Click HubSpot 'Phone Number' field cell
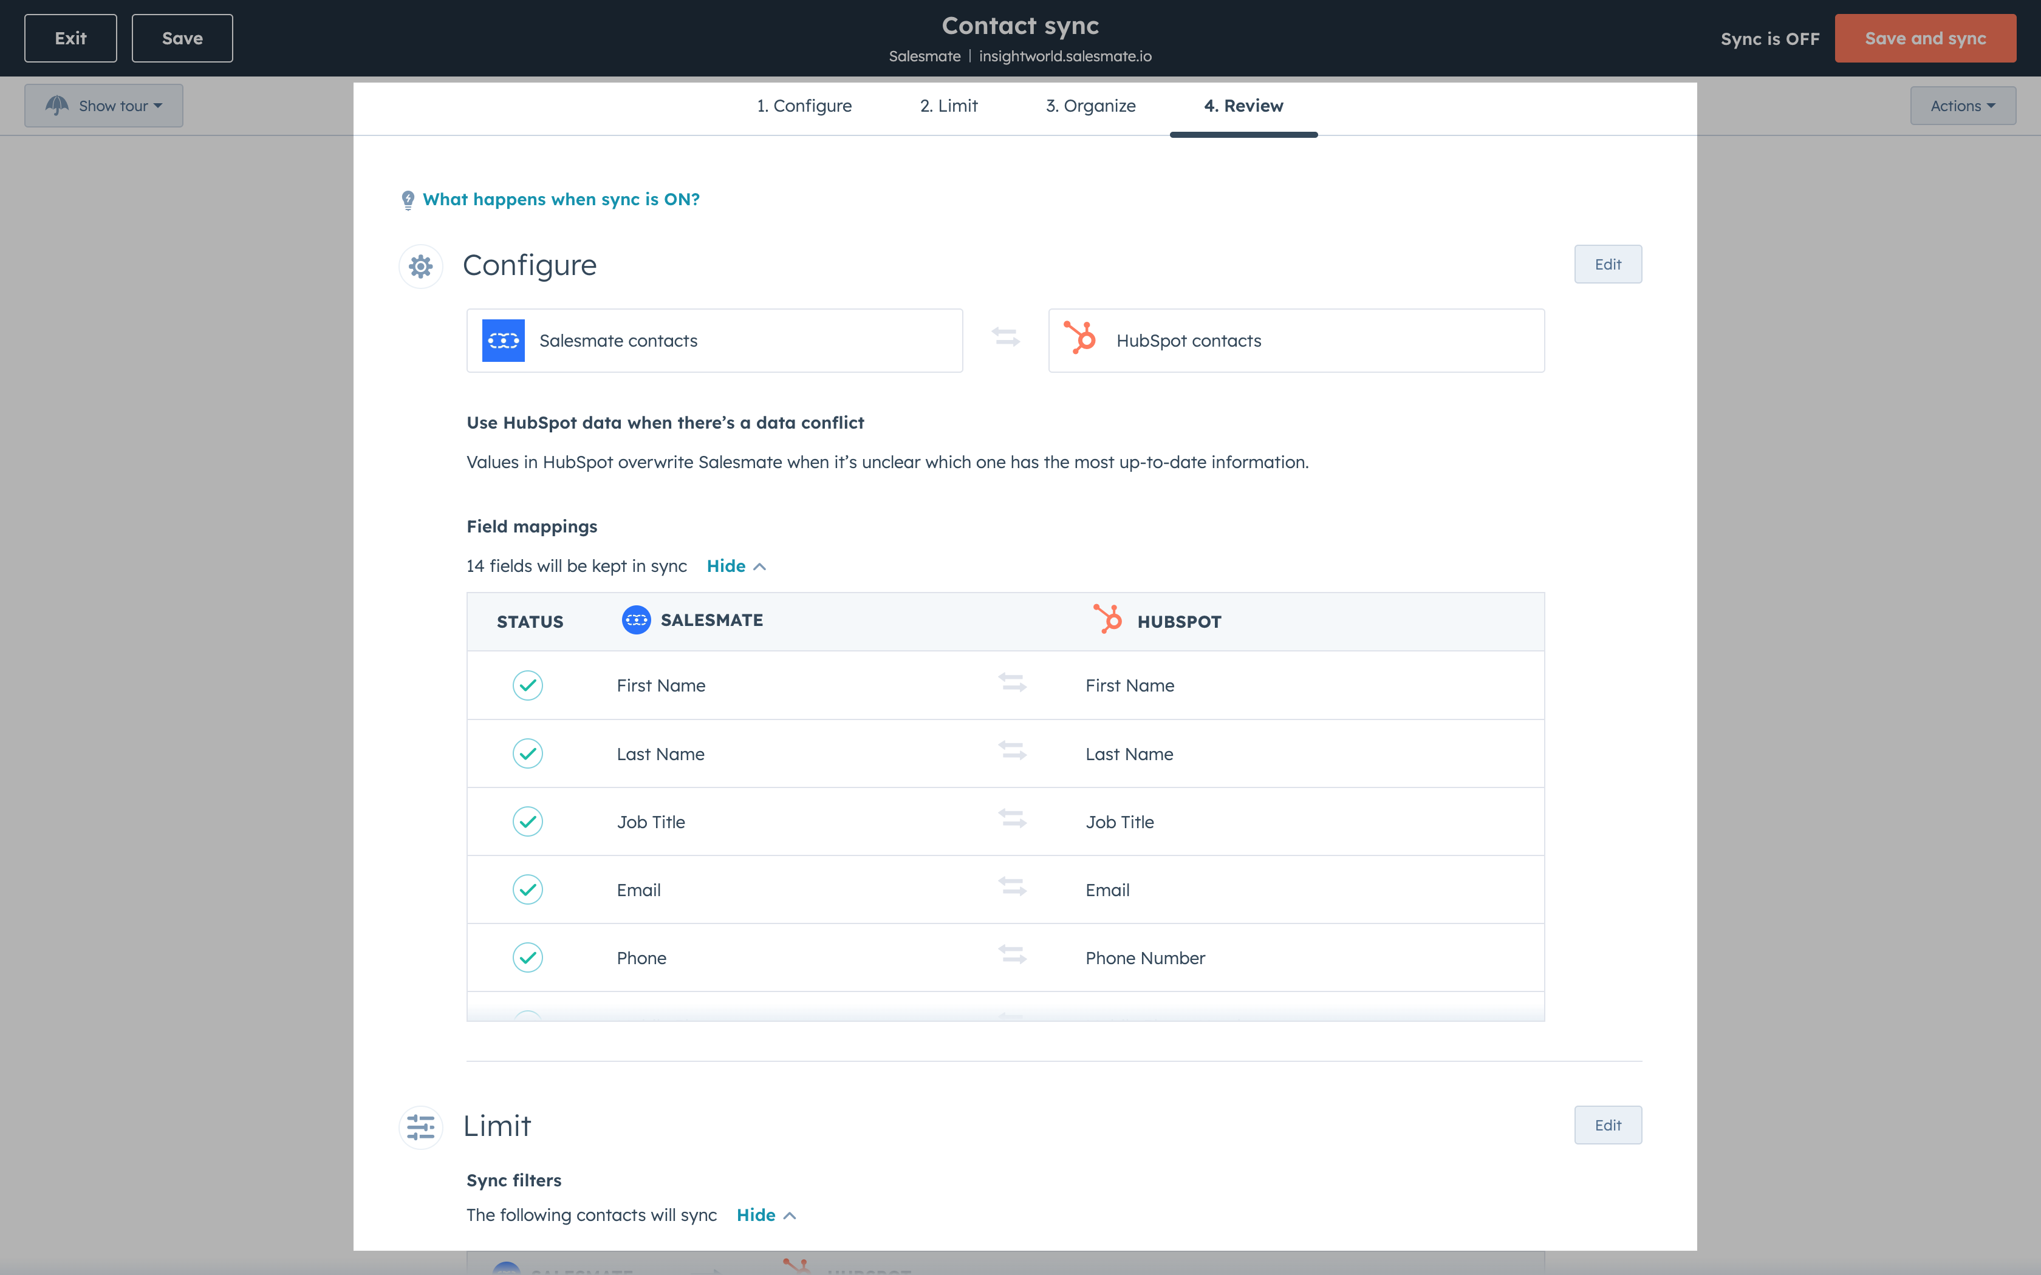This screenshot has width=2041, height=1275. (1144, 958)
